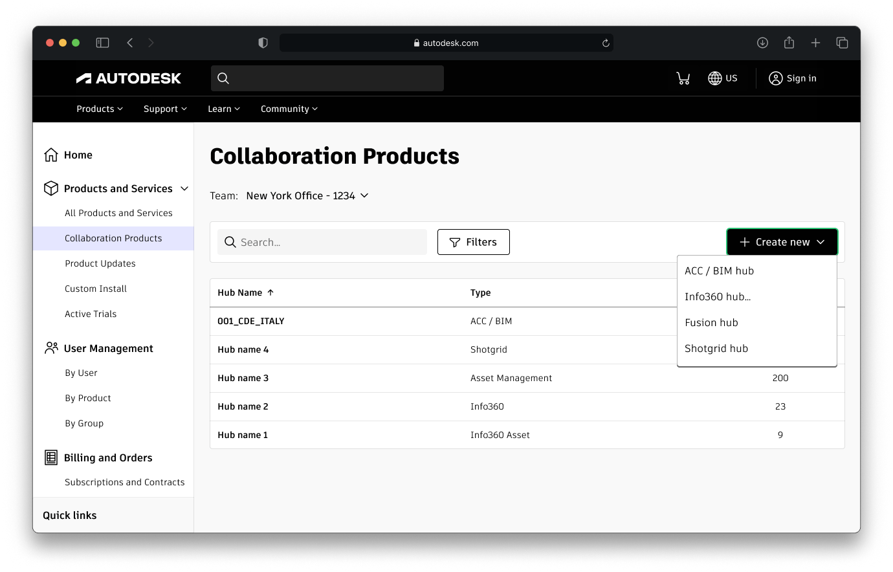Select Info360 hub... from menu
Image resolution: width=893 pixels, height=572 pixels.
pos(757,296)
